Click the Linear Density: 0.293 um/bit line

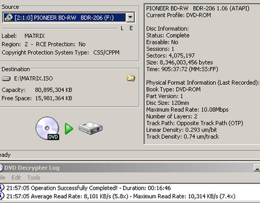[x=181, y=130]
